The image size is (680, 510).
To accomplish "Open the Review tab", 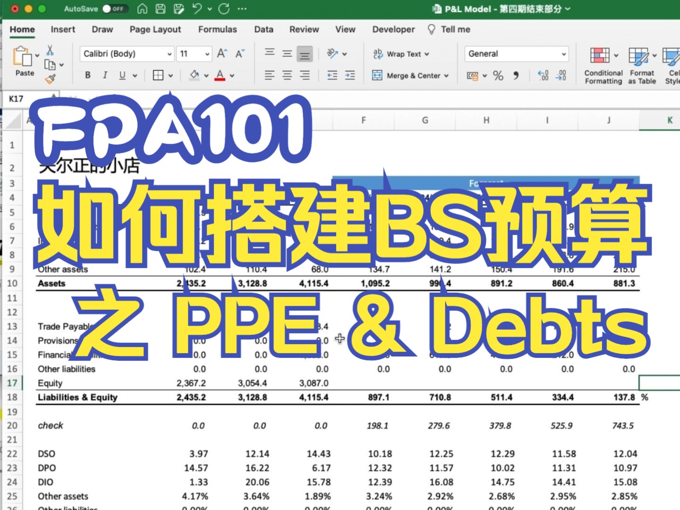I will point(304,29).
